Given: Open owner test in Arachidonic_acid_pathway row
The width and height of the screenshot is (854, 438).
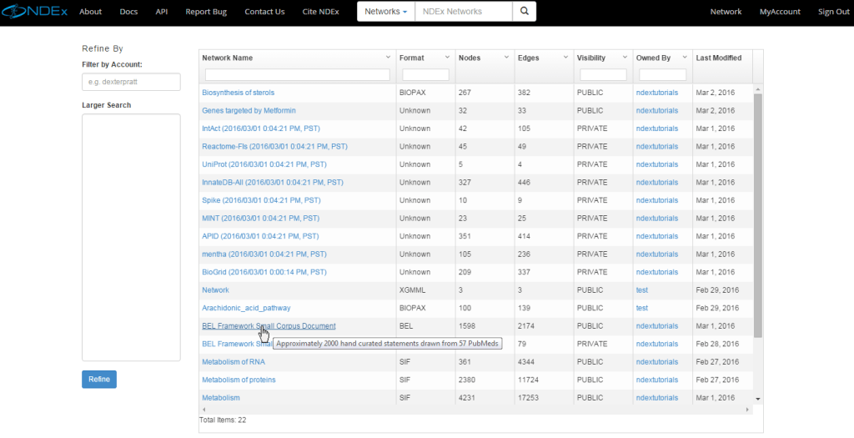Looking at the screenshot, I should [x=641, y=309].
